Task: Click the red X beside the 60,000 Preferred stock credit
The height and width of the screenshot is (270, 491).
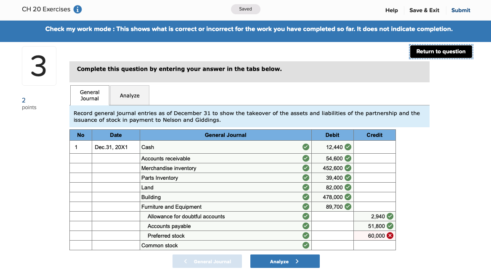Action: click(389, 236)
